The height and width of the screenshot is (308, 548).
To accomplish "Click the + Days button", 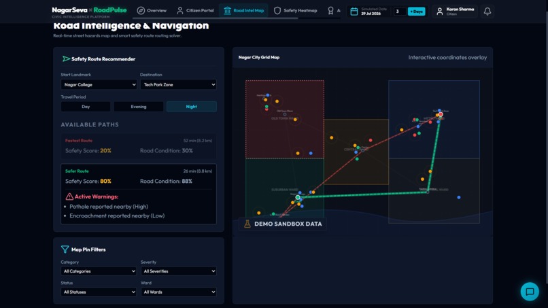I will pos(416,11).
